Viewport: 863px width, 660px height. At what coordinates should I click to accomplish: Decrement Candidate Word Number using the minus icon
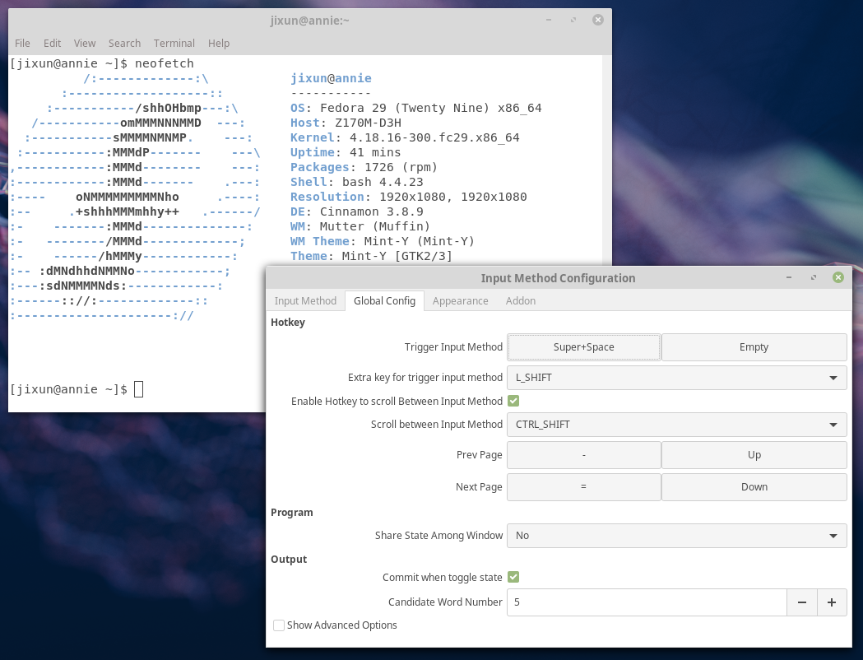802,602
